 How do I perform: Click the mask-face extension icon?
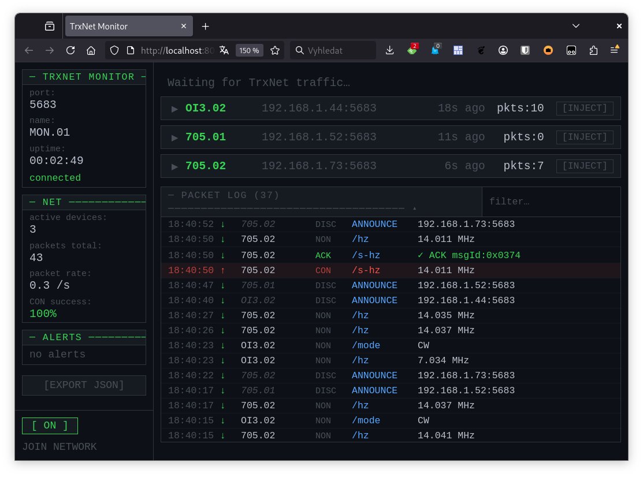571,50
